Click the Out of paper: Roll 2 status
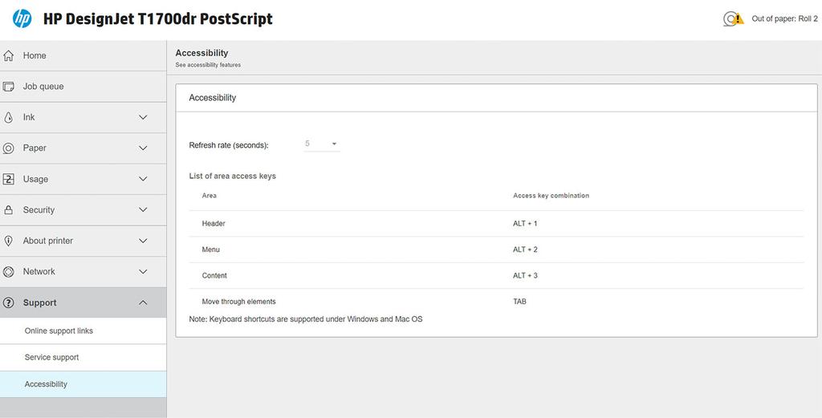 pyautogui.click(x=784, y=19)
